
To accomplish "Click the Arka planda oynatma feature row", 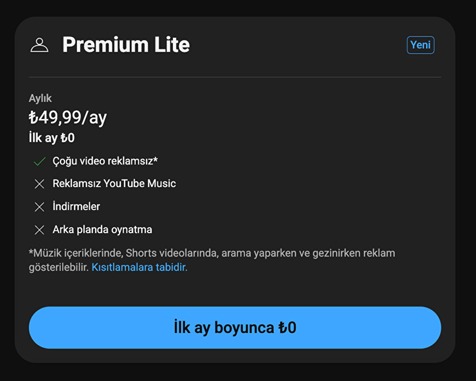I will [102, 230].
